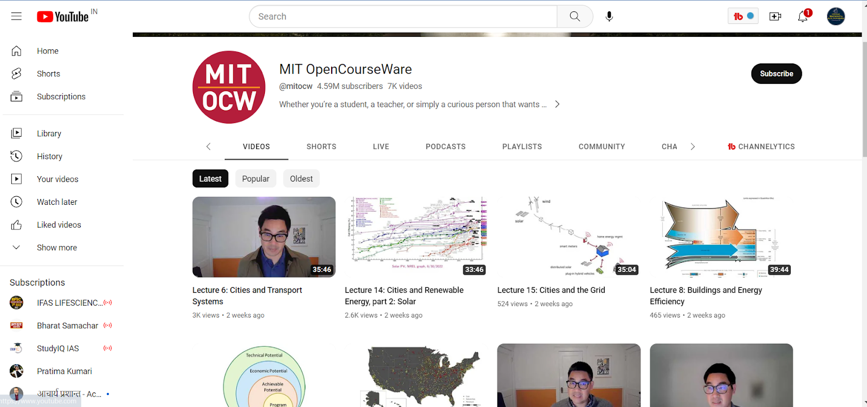Switch to the Shorts tab
Screen dimensions: 867x407
[321, 147]
